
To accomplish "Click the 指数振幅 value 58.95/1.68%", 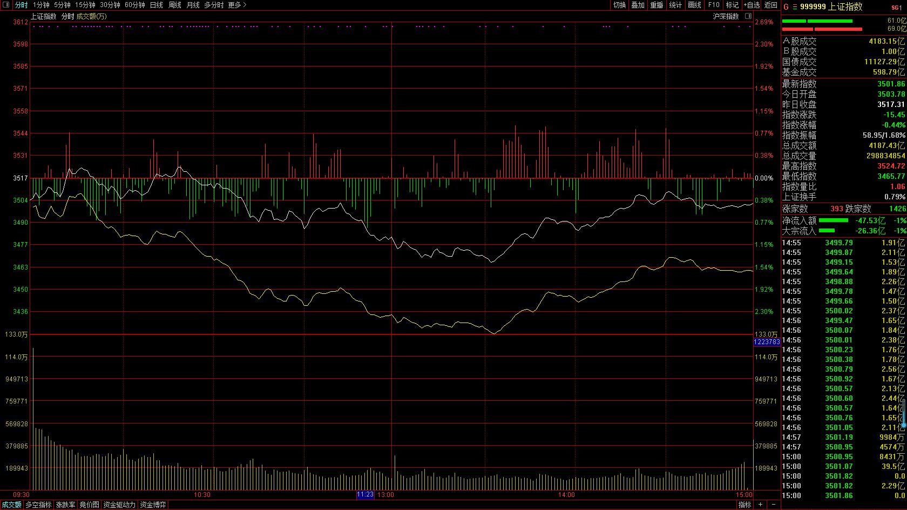I will click(x=884, y=135).
